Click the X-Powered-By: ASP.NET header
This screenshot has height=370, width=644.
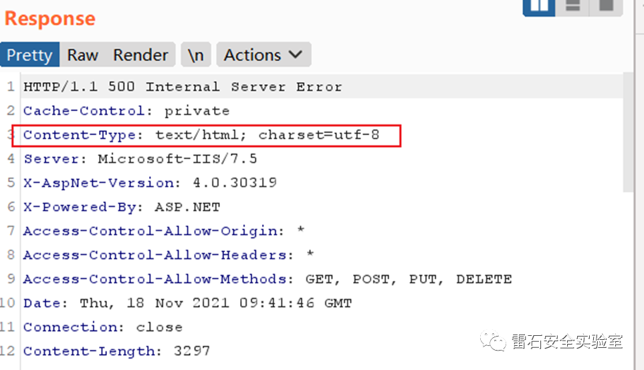click(122, 207)
